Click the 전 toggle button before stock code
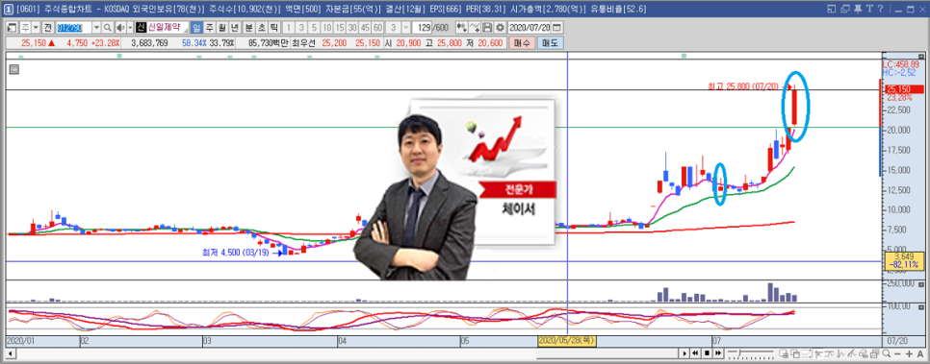 click(x=47, y=28)
